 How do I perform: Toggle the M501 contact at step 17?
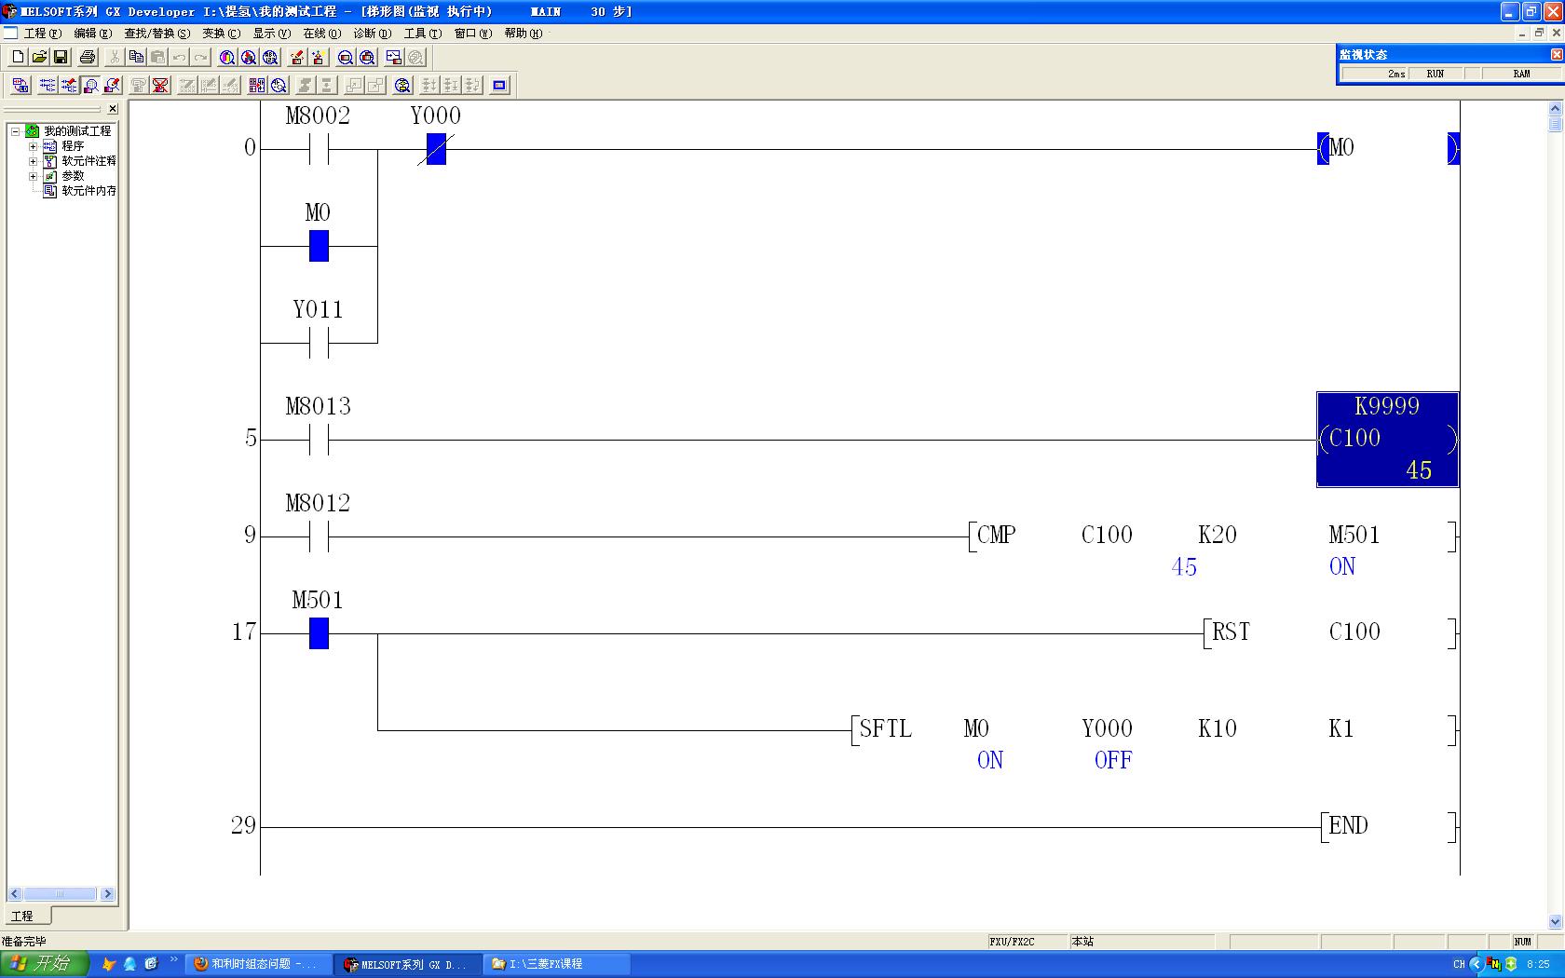(319, 633)
